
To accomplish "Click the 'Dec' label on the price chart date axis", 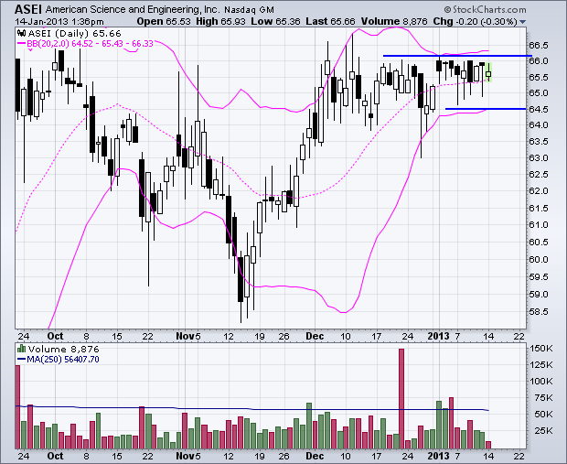I will [x=315, y=336].
